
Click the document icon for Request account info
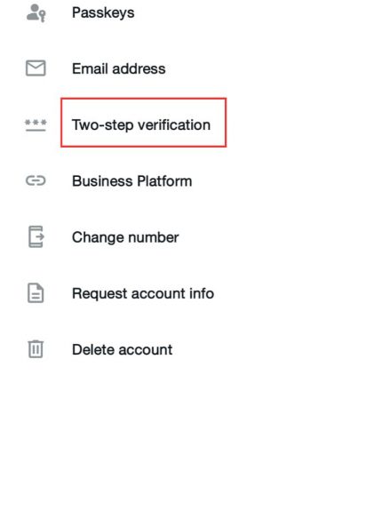coord(36,293)
